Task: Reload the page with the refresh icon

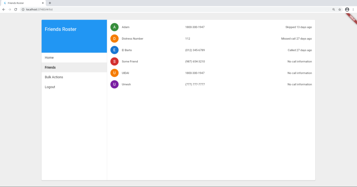Action: 15,9
